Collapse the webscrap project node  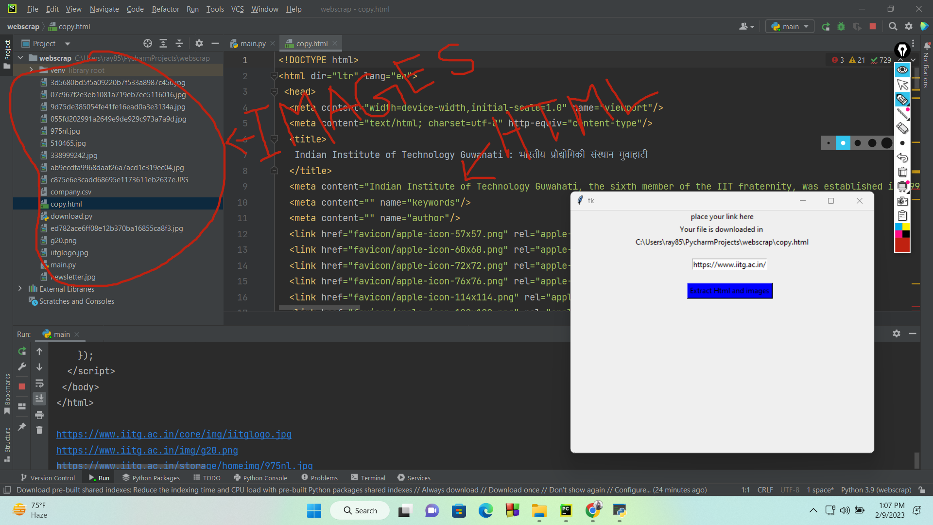[x=20, y=58]
